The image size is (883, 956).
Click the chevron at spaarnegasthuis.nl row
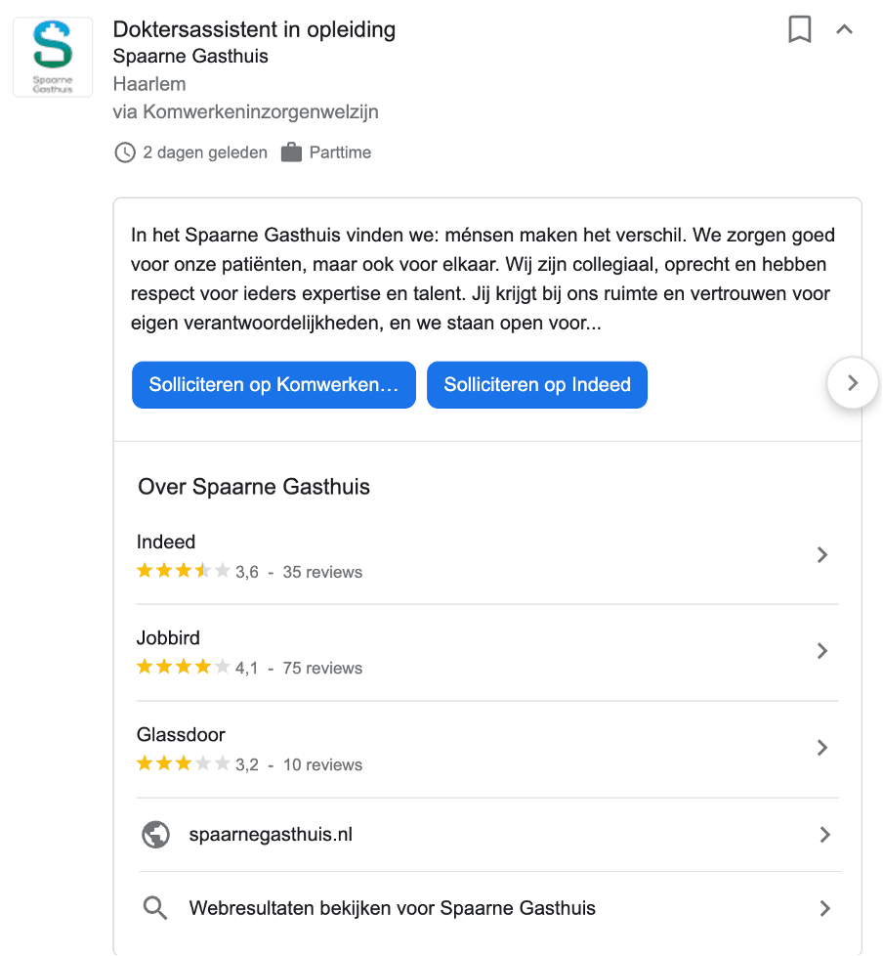(824, 835)
